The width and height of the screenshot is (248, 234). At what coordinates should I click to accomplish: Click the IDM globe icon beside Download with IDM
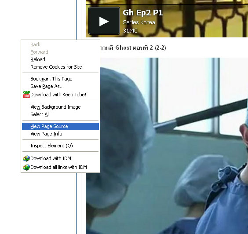[26, 158]
